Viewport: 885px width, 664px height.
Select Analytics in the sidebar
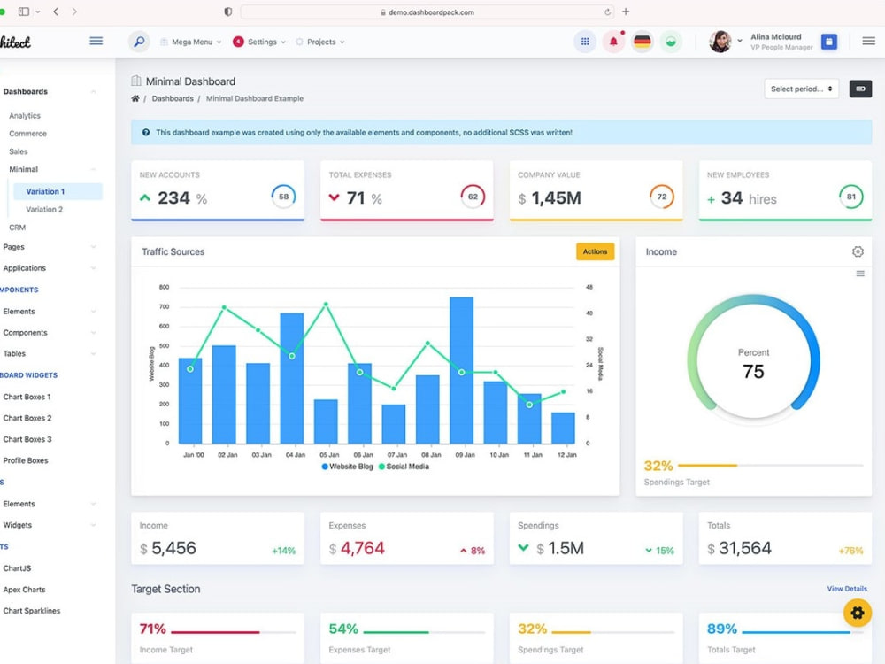pyautogui.click(x=25, y=116)
